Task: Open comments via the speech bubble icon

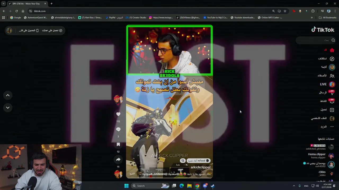Action: pyautogui.click(x=118, y=129)
